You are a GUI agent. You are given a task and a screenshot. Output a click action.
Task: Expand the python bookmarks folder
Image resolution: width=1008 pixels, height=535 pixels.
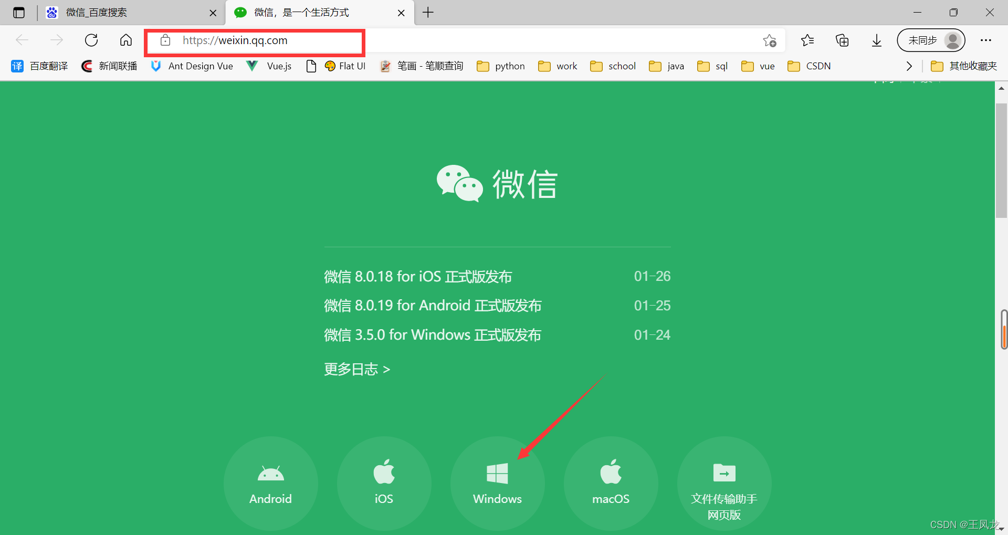click(501, 66)
